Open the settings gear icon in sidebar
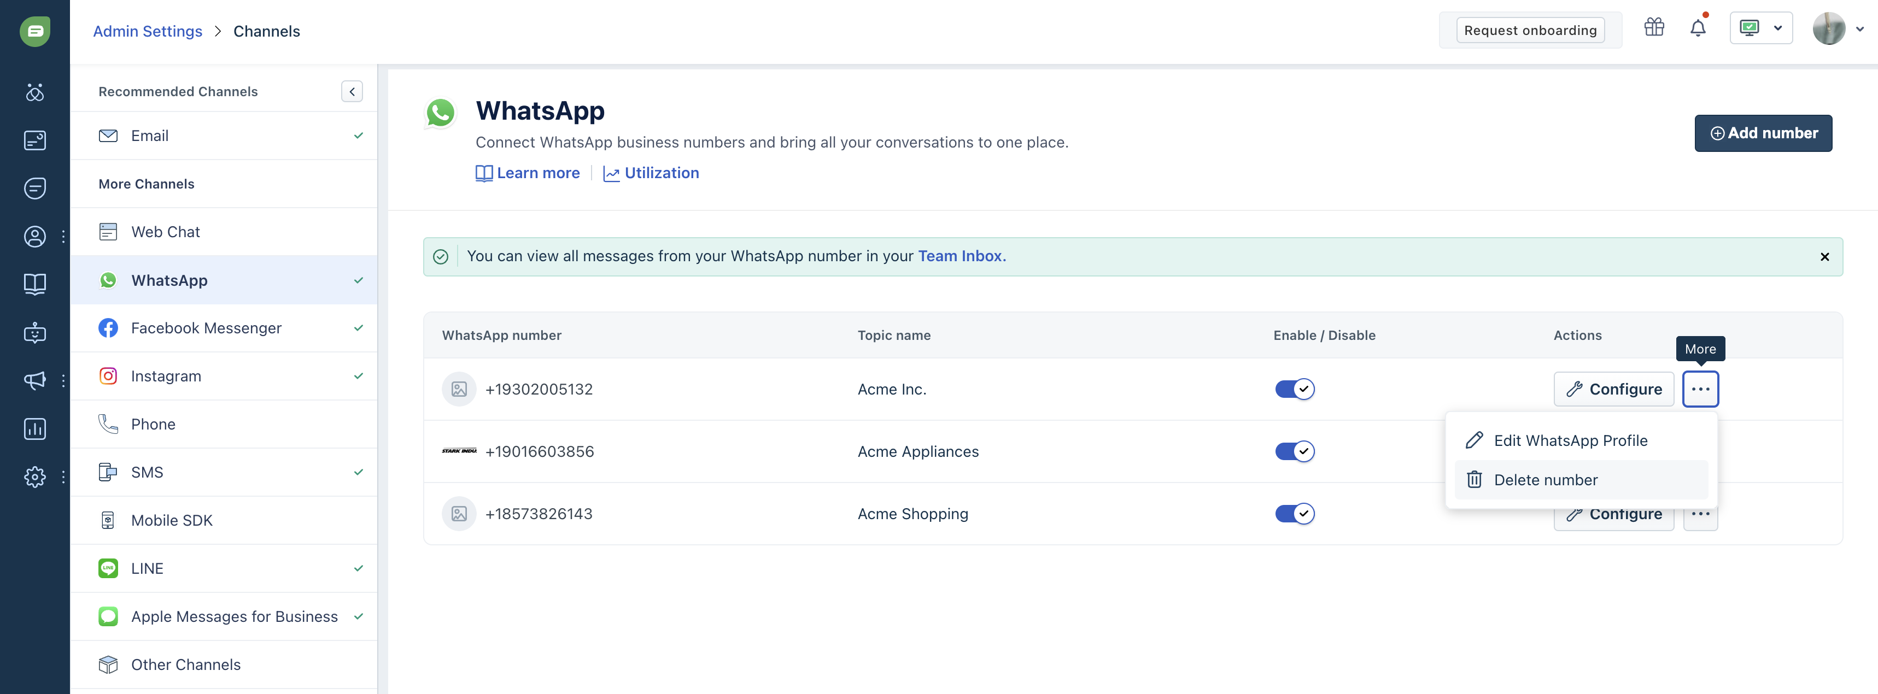 coord(34,477)
